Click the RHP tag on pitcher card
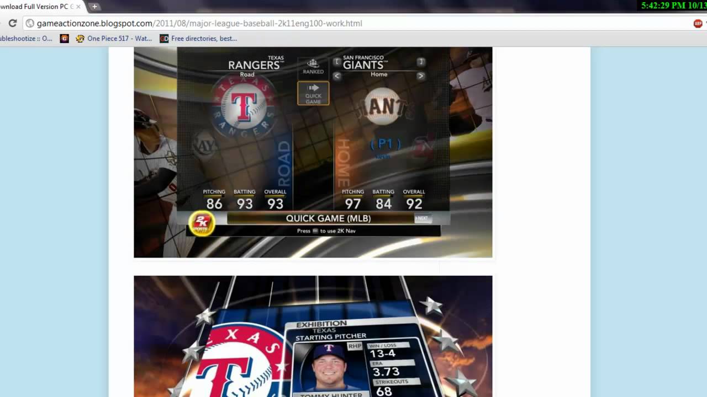 click(x=355, y=346)
